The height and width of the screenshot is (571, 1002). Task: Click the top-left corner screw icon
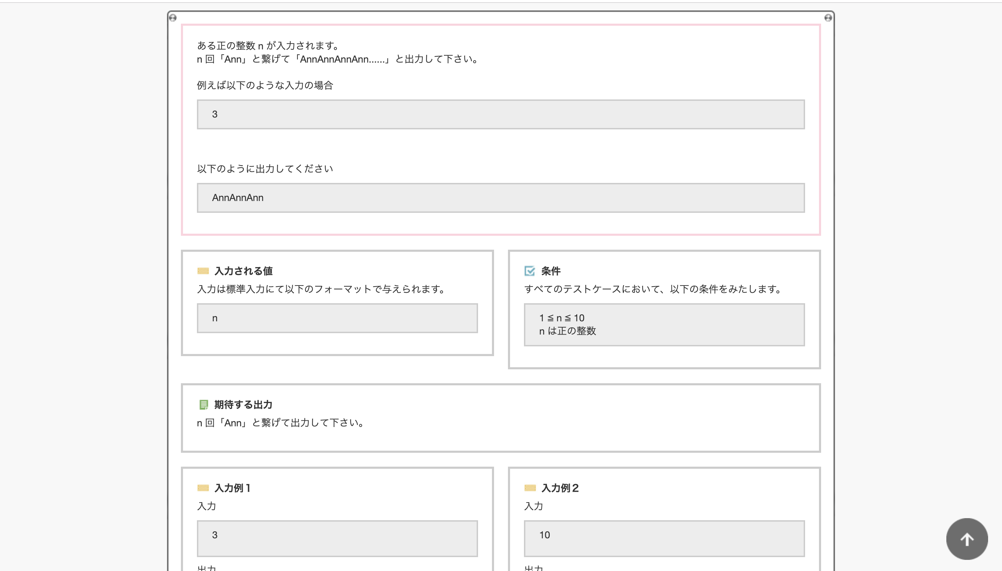(173, 18)
